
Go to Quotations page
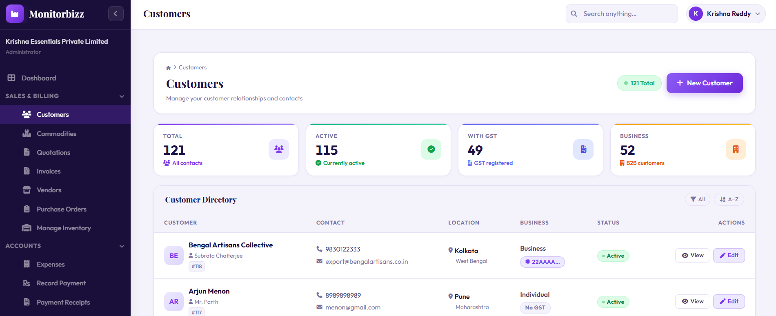point(65,152)
